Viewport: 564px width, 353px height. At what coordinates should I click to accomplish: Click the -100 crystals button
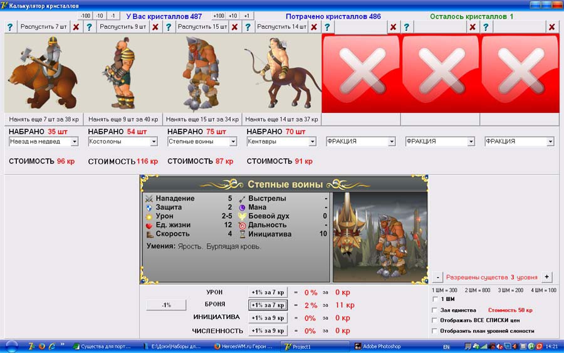point(85,16)
